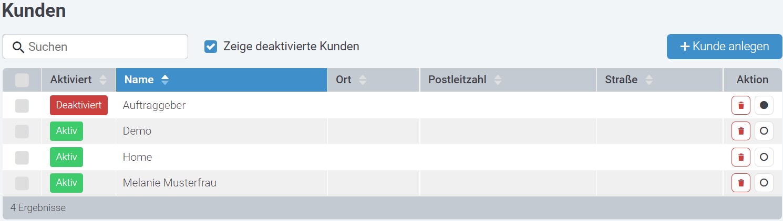Sort customers by the Ort column
The width and height of the screenshot is (783, 221).
(374, 80)
